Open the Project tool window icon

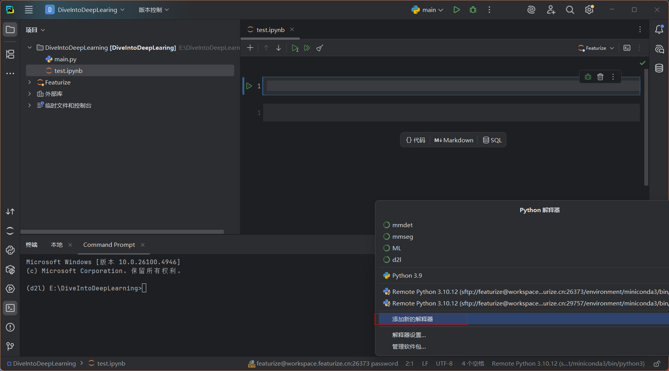click(x=10, y=30)
